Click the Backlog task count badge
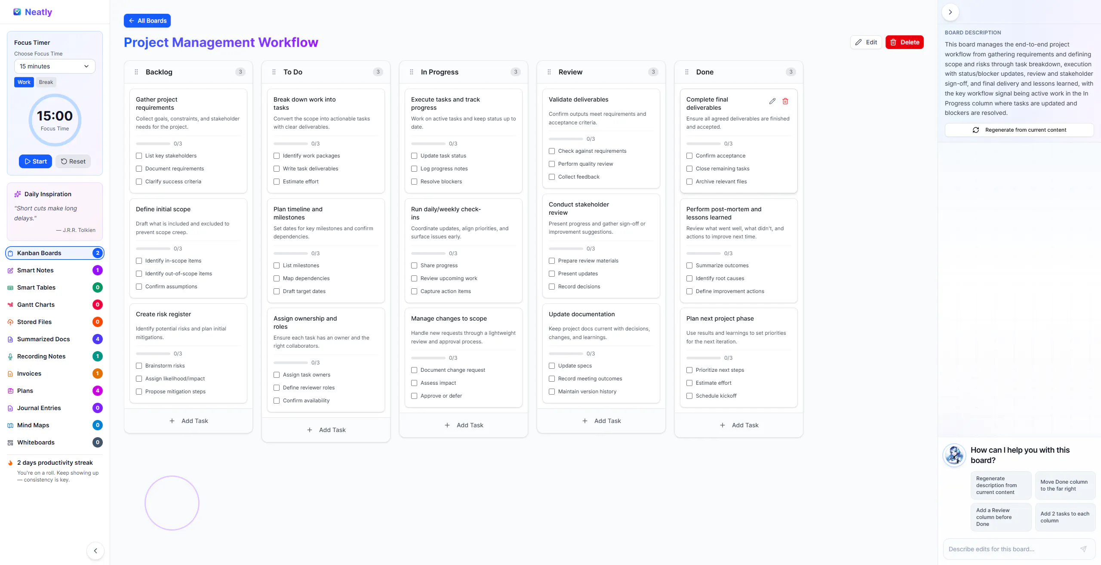This screenshot has height=565, width=1101. pyautogui.click(x=240, y=72)
